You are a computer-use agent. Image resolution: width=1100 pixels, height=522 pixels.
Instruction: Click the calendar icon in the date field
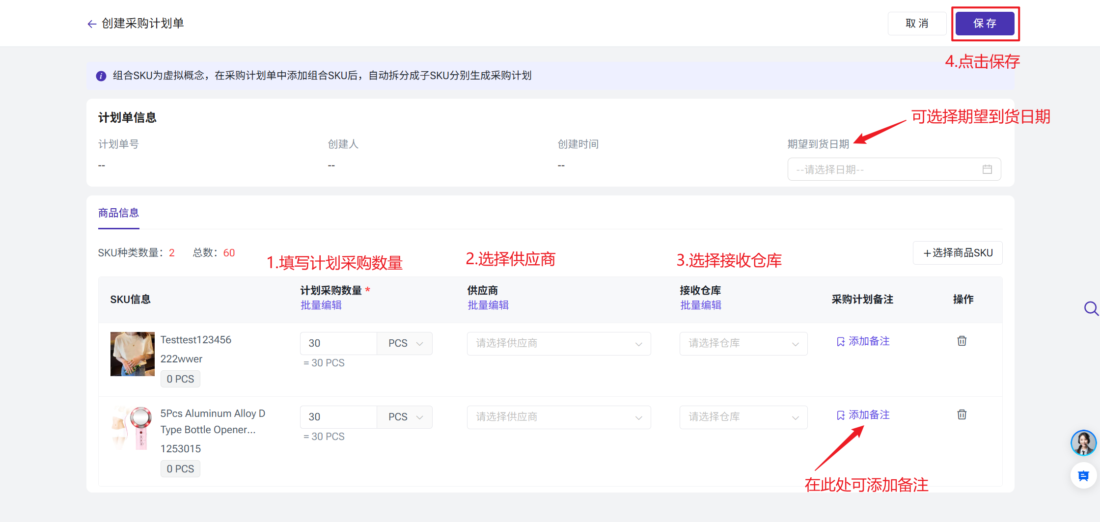tap(987, 169)
